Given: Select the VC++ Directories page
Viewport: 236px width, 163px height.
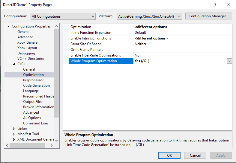Looking at the screenshot, I should click(31, 59).
